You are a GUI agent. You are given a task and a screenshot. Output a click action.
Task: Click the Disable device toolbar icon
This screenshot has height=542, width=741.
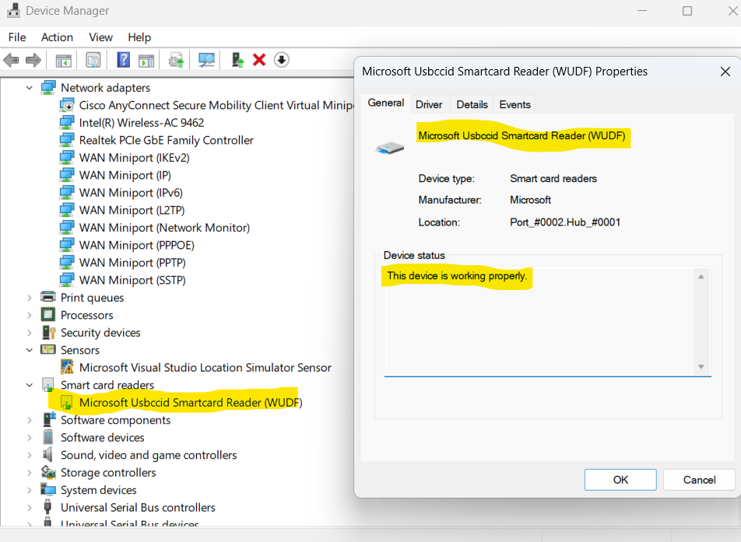pos(281,60)
